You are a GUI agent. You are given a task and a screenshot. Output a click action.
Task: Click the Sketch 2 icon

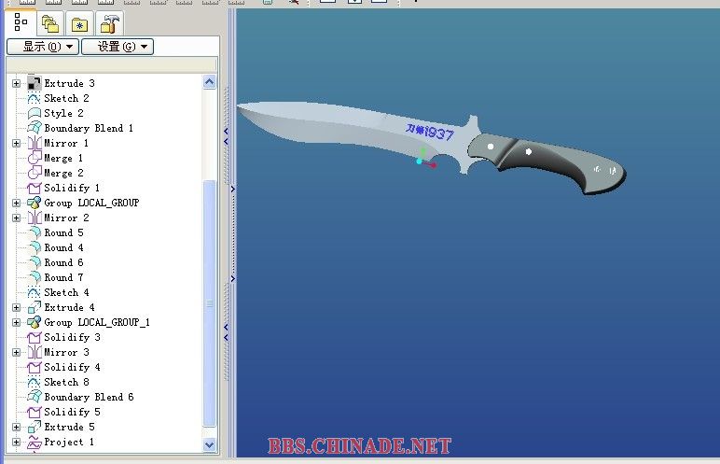point(34,98)
